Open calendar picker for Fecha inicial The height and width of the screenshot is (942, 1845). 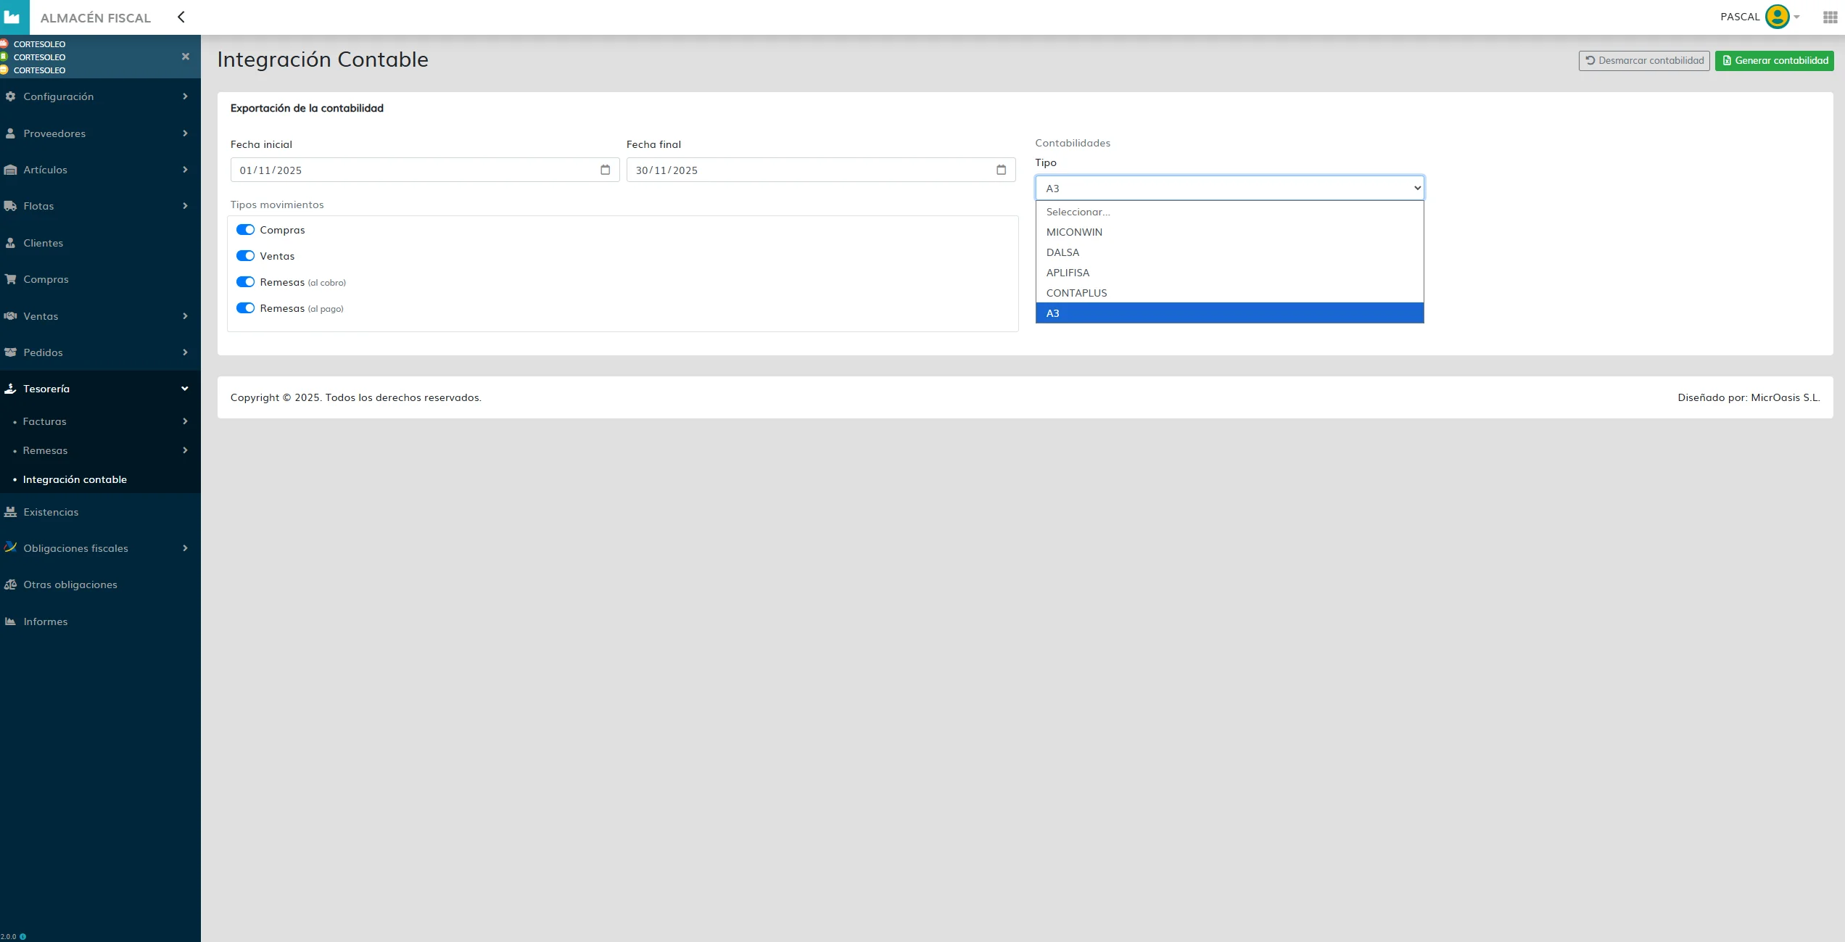click(x=605, y=170)
